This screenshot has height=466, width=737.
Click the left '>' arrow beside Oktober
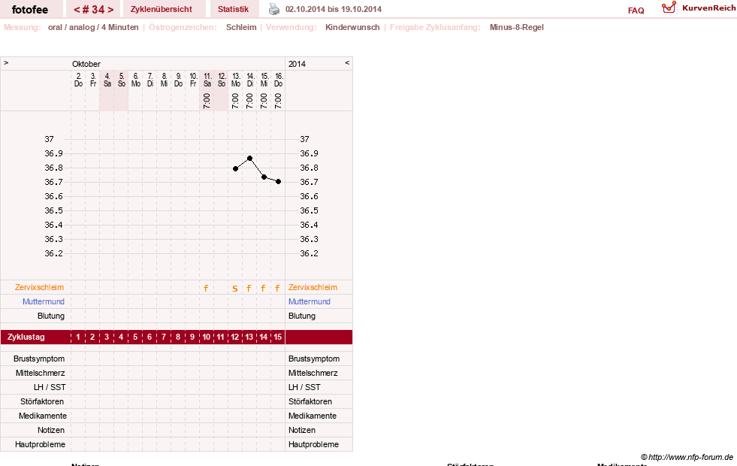(6, 62)
